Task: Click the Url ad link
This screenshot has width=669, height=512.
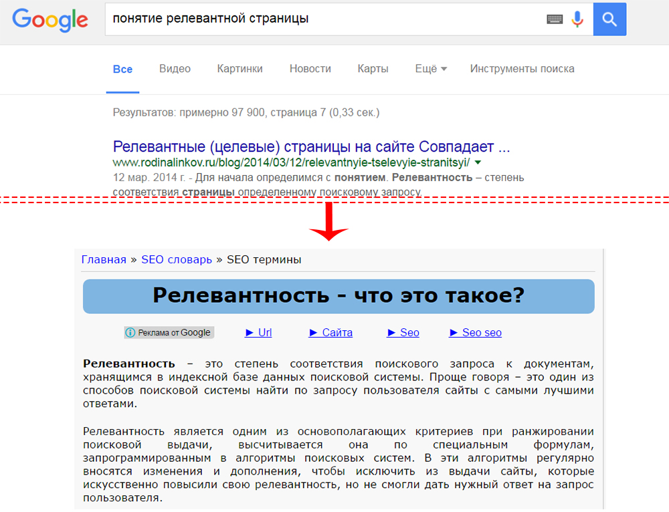Action: coord(259,333)
